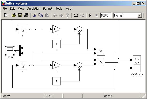The height and width of the screenshot is (99, 147).
Task: Open a model with the folder icon
Action: (14, 15)
